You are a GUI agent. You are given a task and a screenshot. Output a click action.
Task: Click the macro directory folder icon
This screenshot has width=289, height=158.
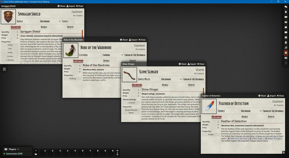[36, 155]
